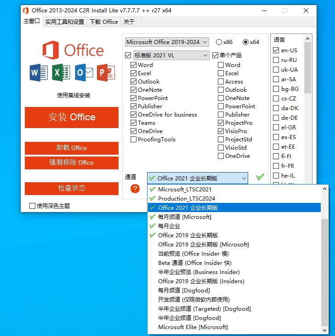Switch to the 实用工具和设置 tab
Image resolution: width=335 pixels, height=336 pixels.
65,22
